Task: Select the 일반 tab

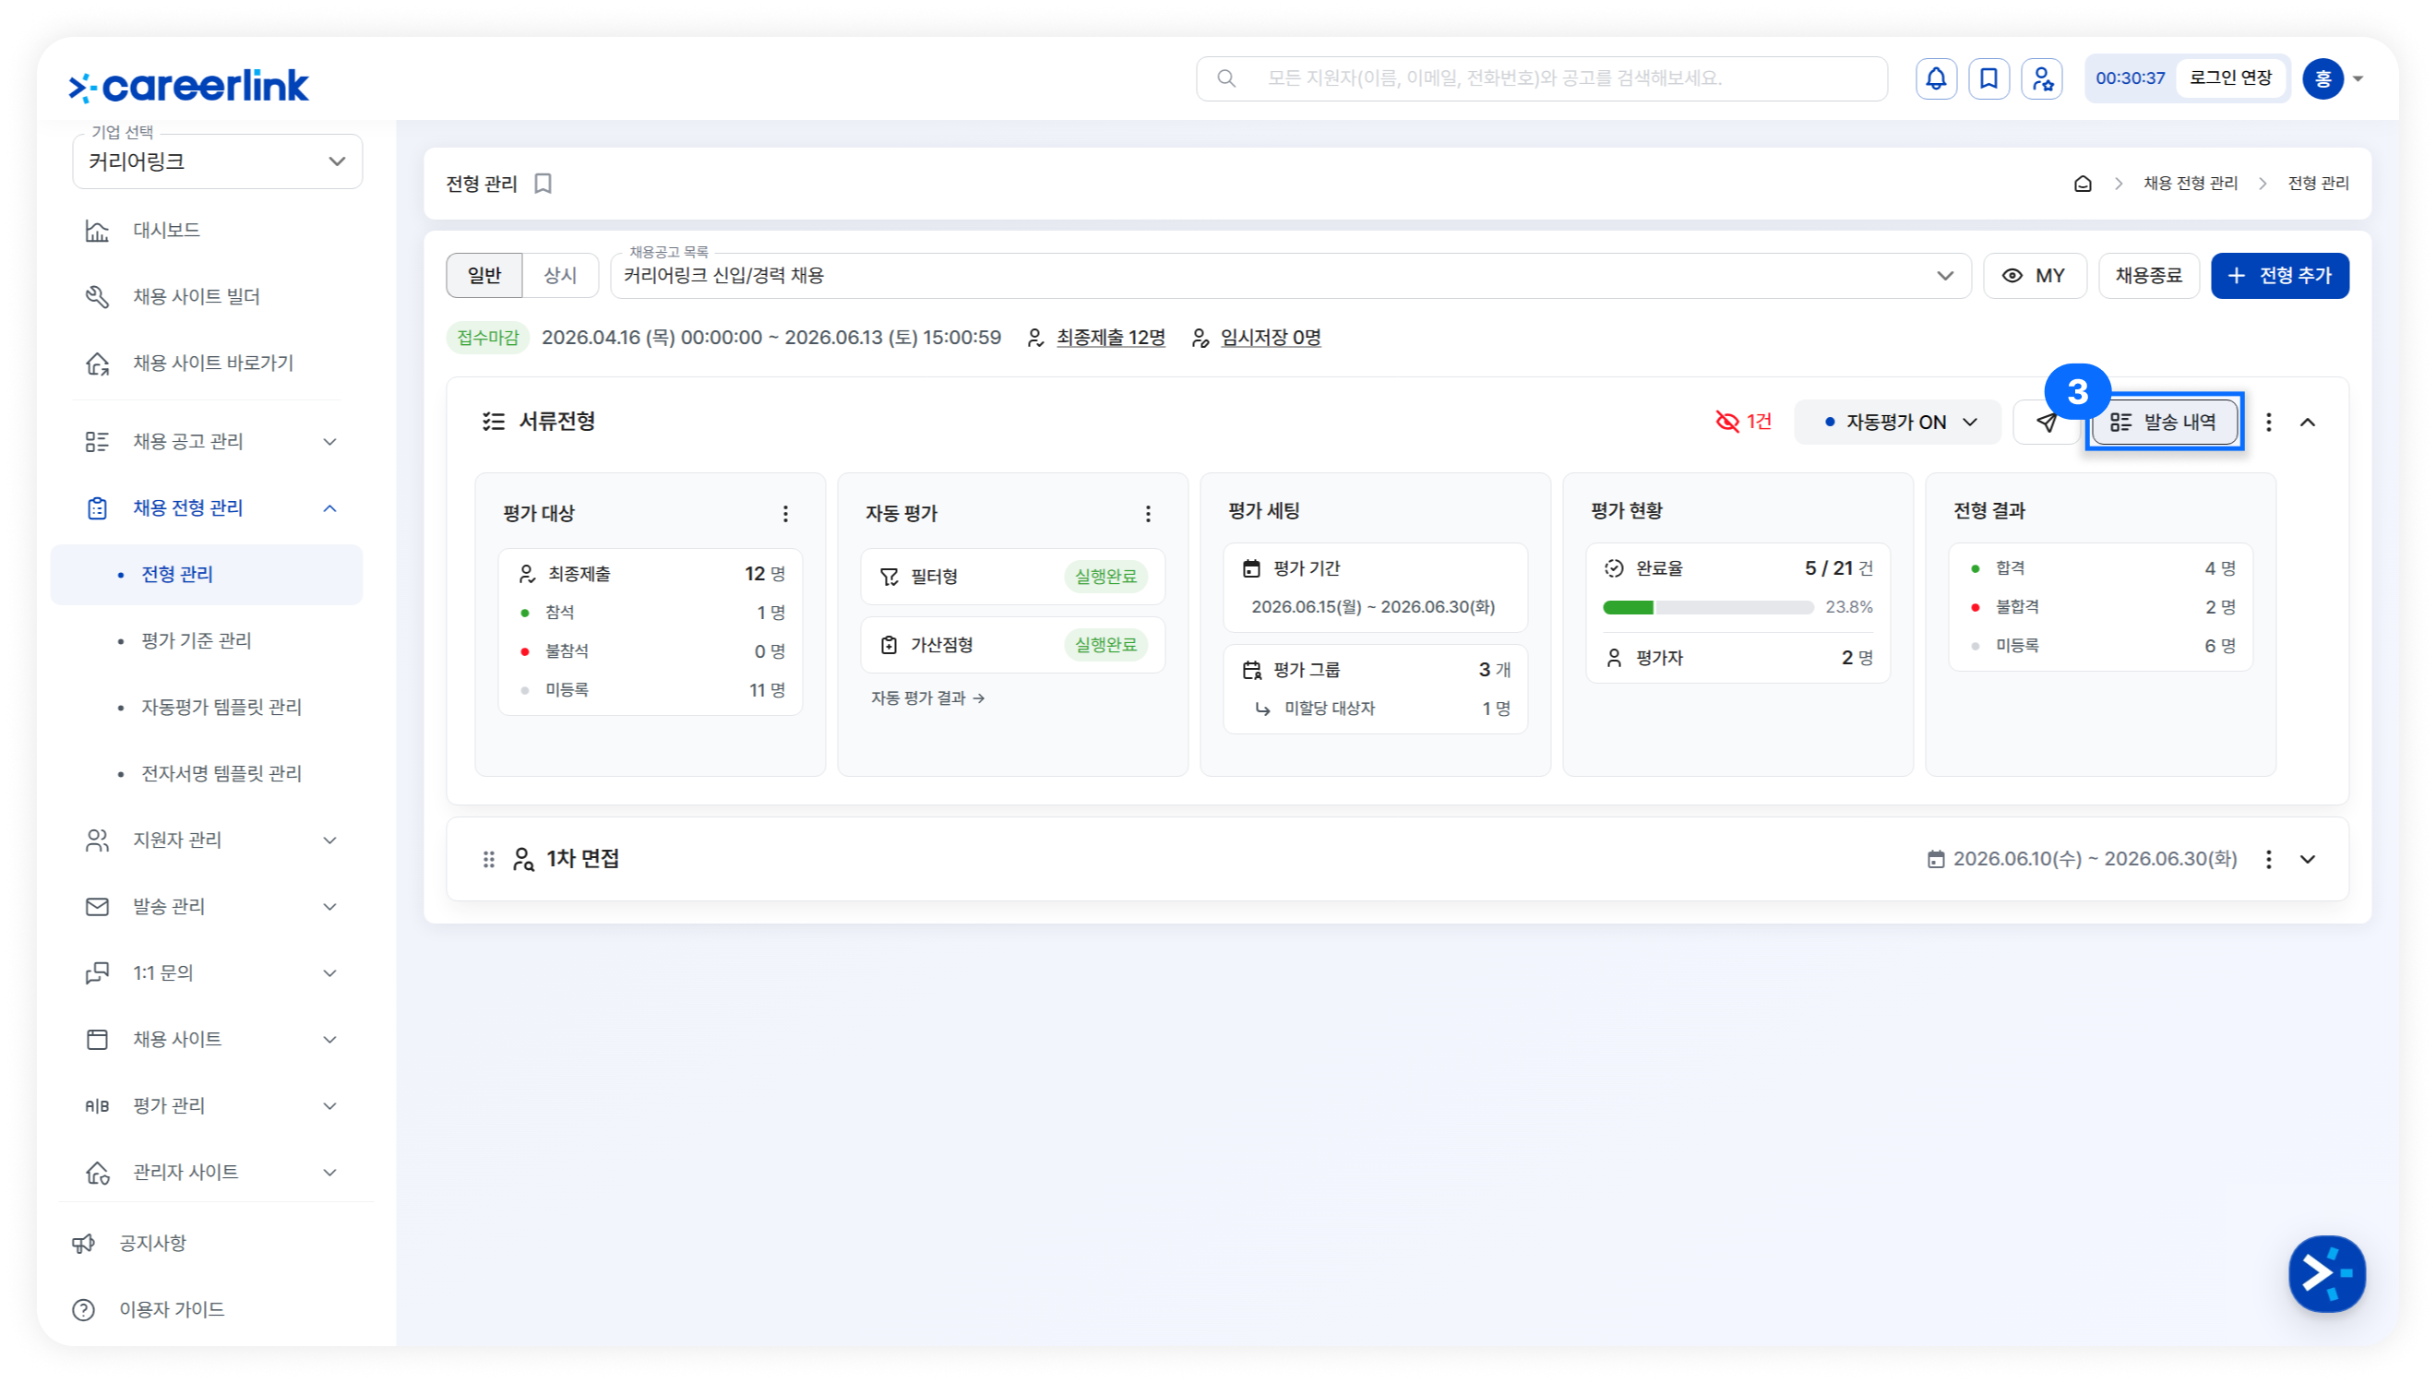Action: click(484, 277)
